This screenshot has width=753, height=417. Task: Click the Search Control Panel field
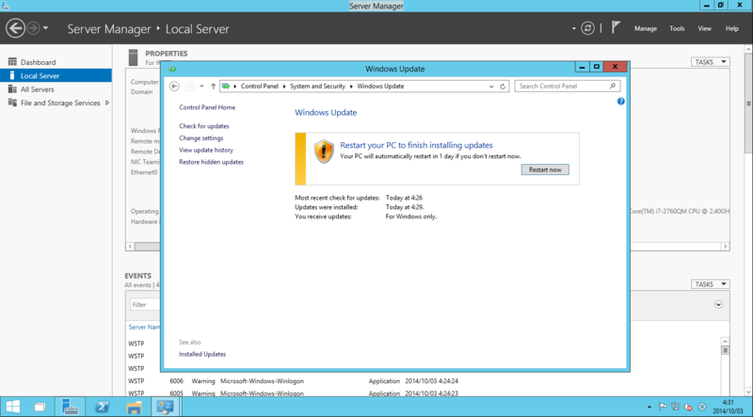568,86
